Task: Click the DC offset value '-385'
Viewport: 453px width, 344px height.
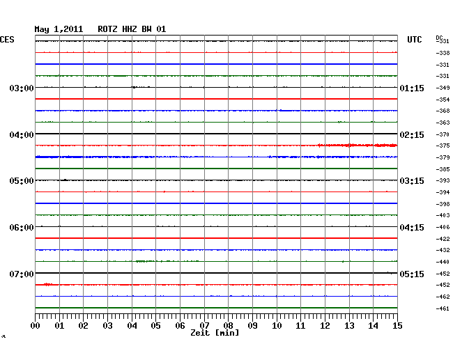Action: pos(443,169)
